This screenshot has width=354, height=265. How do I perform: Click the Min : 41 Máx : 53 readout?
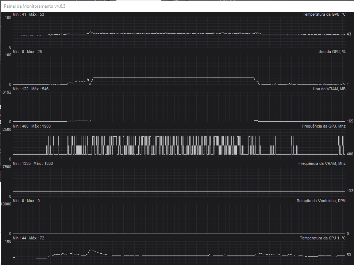(28, 15)
